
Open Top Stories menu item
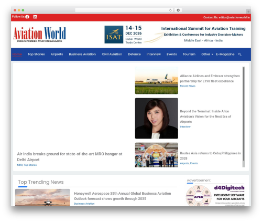tap(36, 54)
